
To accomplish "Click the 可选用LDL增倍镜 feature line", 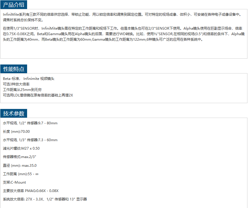I will point(38,95).
